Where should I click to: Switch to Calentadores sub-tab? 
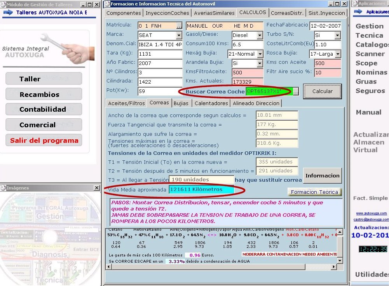[211, 103]
